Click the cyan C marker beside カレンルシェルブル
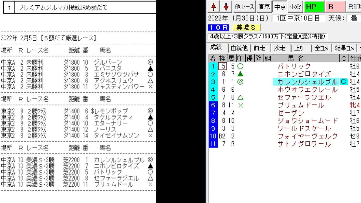This screenshot has width=361, height=203. (344, 82)
